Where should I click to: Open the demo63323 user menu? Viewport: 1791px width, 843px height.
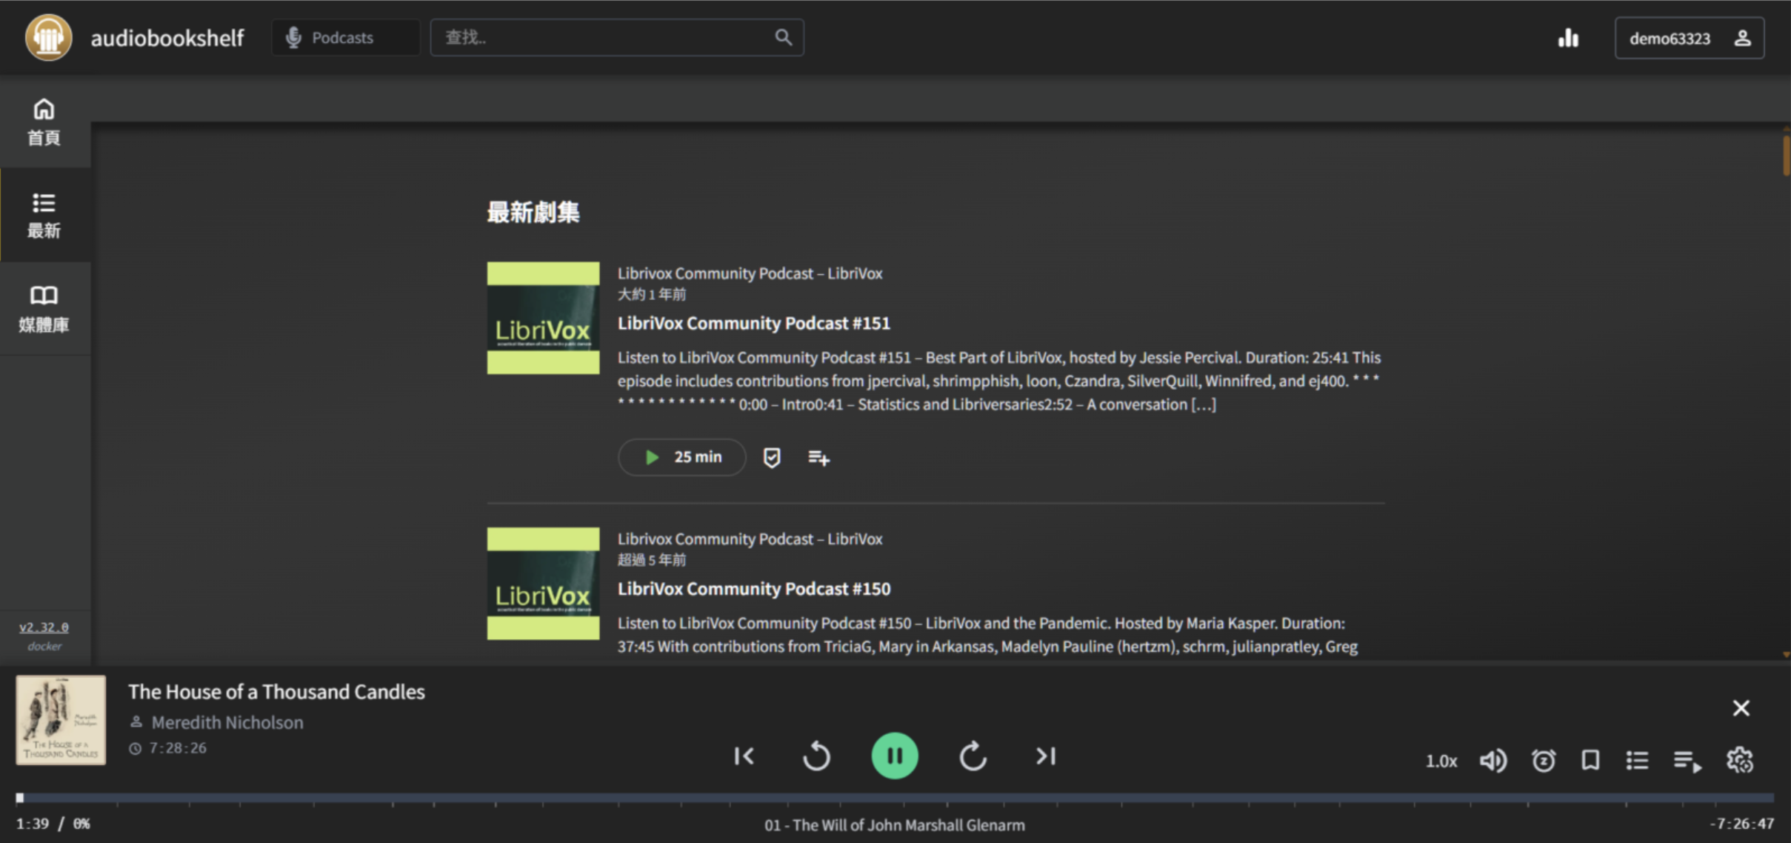[1689, 38]
